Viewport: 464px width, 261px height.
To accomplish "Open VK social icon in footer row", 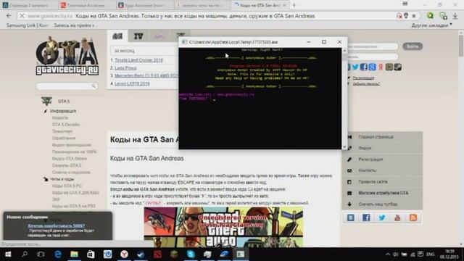I will 351,217.
